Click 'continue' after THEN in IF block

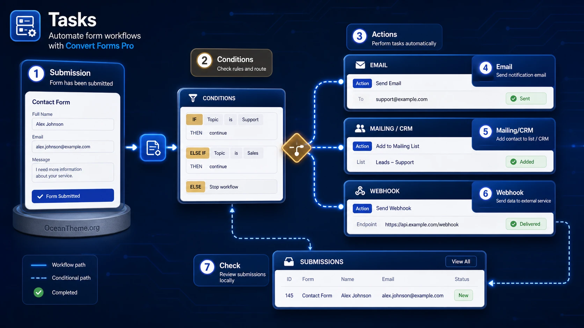pyautogui.click(x=218, y=133)
